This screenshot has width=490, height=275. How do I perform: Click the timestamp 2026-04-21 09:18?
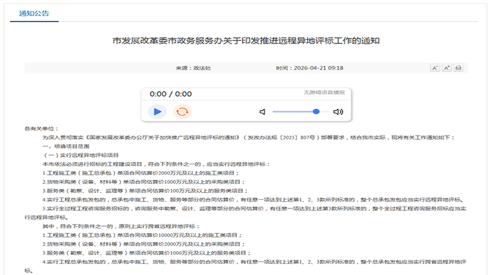[318, 68]
